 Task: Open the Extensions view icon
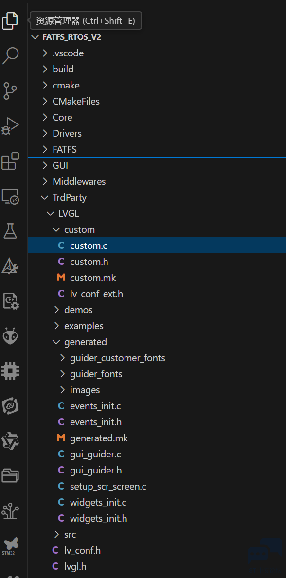pyautogui.click(x=10, y=161)
